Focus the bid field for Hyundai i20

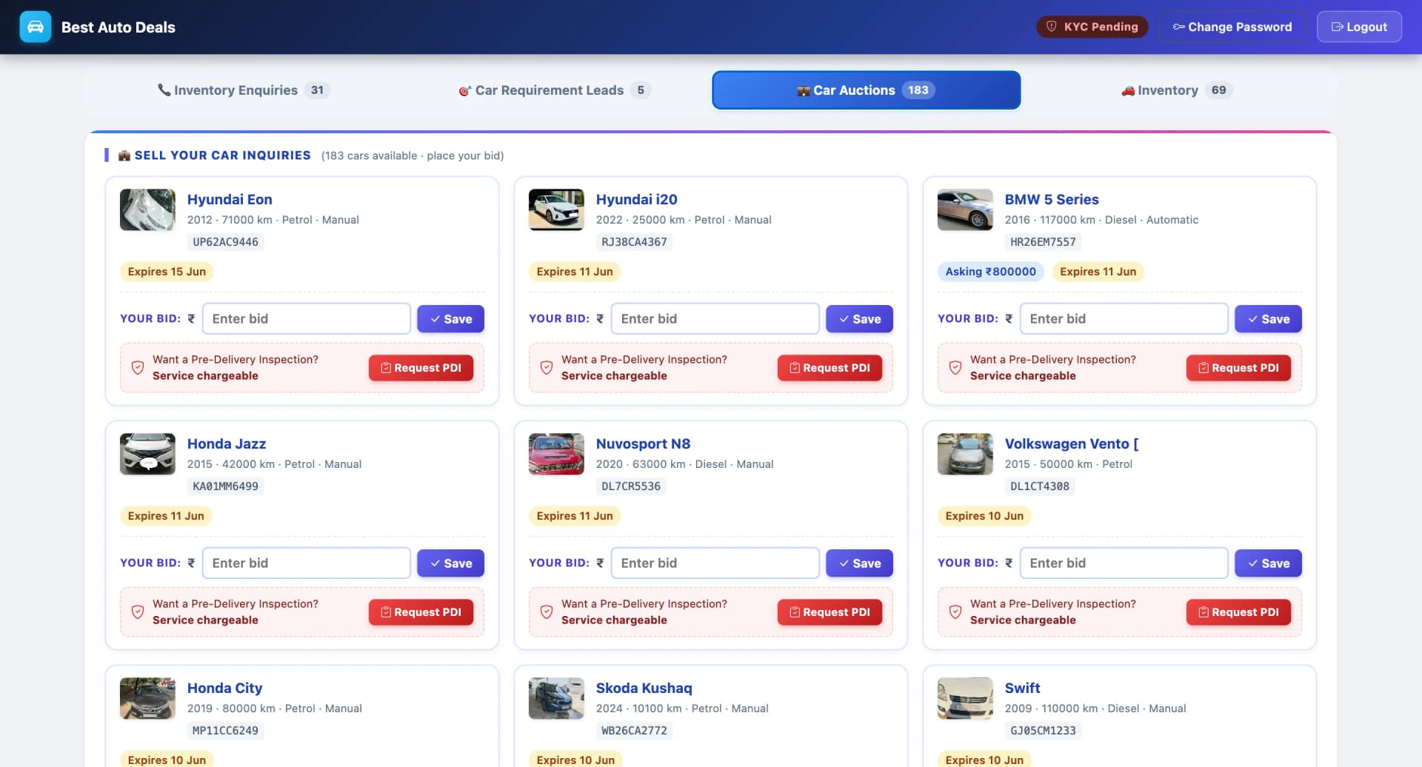[x=715, y=318]
